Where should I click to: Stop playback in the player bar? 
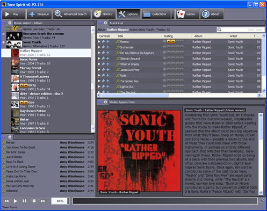click(x=34, y=201)
